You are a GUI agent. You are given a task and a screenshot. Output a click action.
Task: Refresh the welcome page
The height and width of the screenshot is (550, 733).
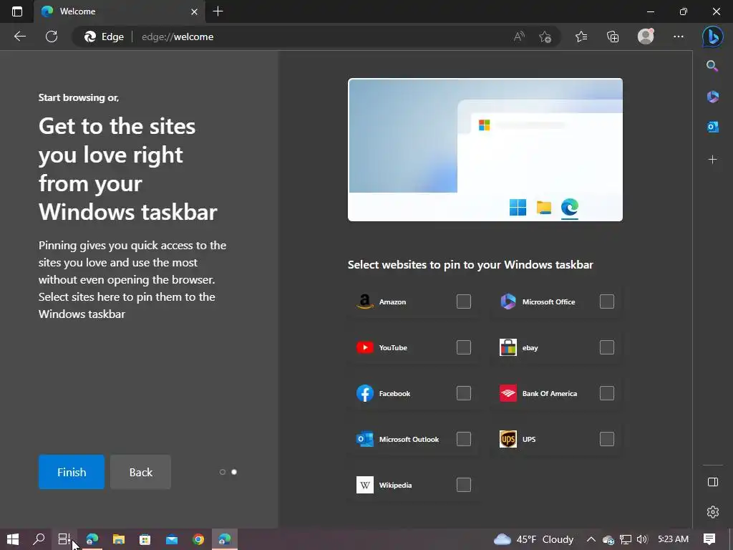pyautogui.click(x=52, y=37)
